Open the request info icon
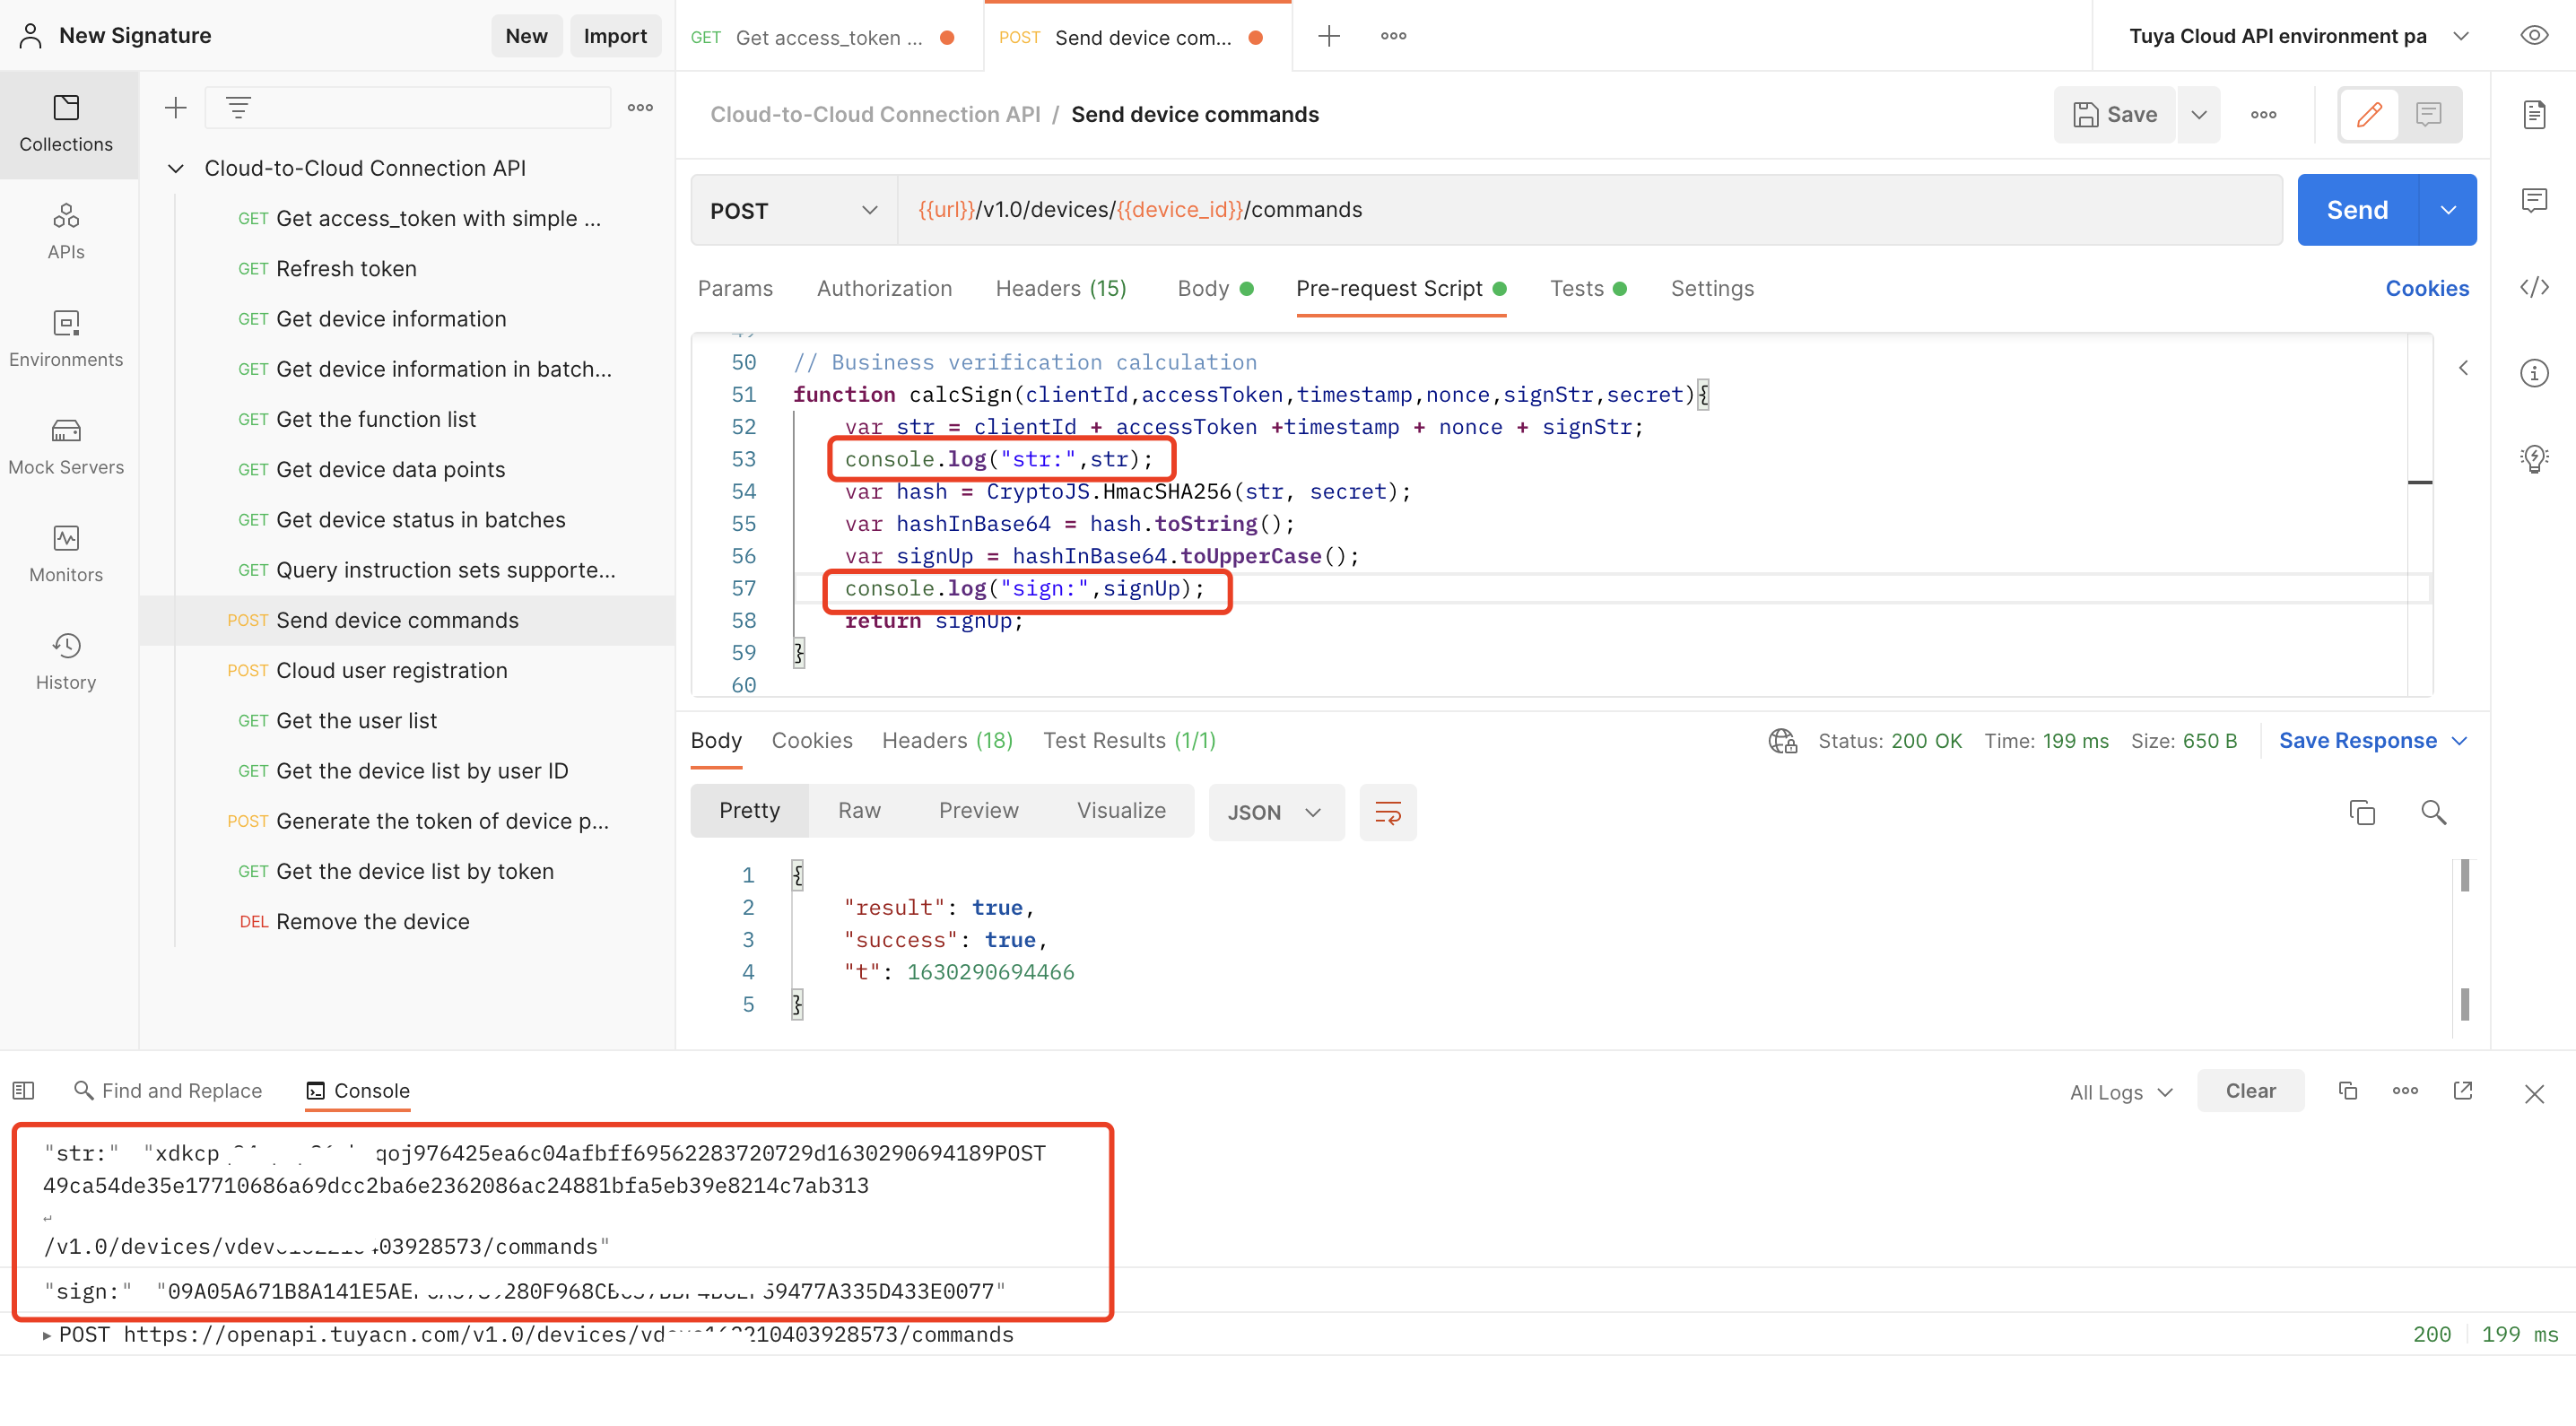Screen dimensions: 2576x1426 click(x=2533, y=373)
